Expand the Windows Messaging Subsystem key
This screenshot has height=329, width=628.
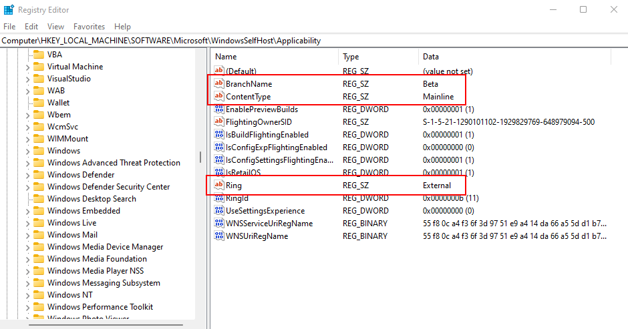click(x=27, y=284)
